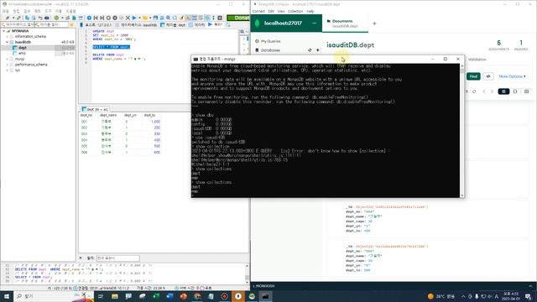Open the Connect menu in MongoDB Compass

258,11
